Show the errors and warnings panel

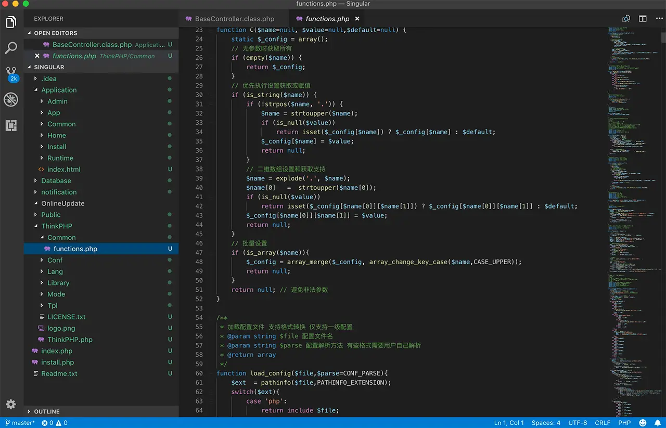pyautogui.click(x=50, y=422)
